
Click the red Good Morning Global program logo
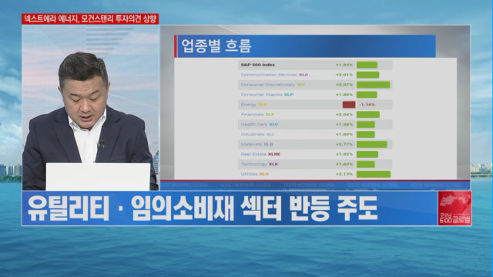(x=454, y=208)
